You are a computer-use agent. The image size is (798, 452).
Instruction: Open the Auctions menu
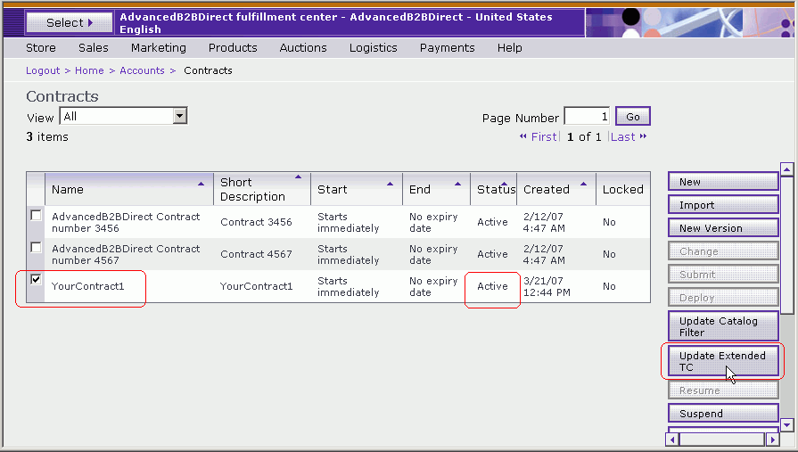pyautogui.click(x=303, y=48)
